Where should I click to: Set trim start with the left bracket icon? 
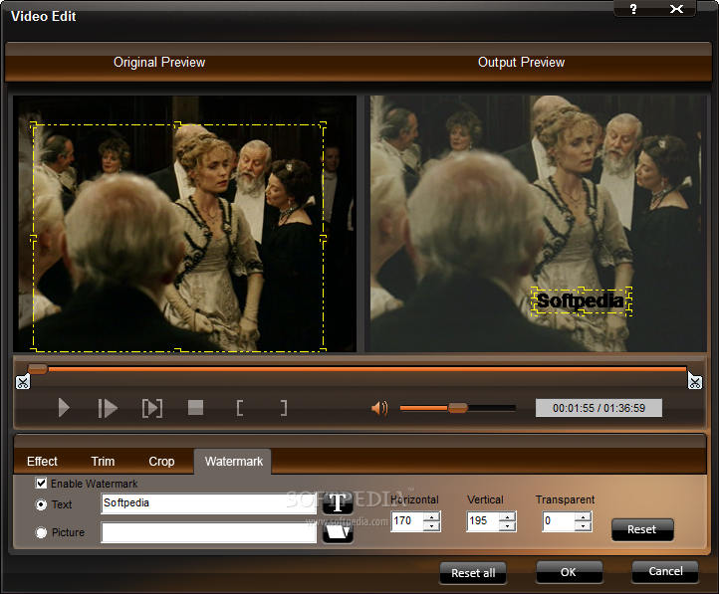tap(239, 408)
